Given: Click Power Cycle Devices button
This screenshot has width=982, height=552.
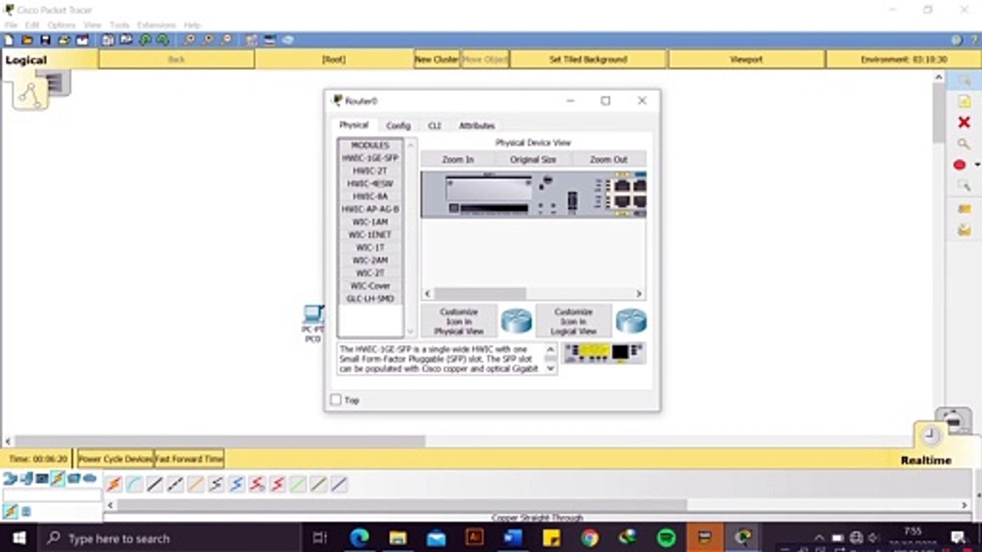Looking at the screenshot, I should pyautogui.click(x=116, y=458).
